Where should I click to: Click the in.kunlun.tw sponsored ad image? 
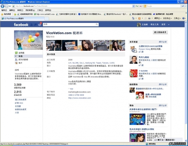point(137,119)
